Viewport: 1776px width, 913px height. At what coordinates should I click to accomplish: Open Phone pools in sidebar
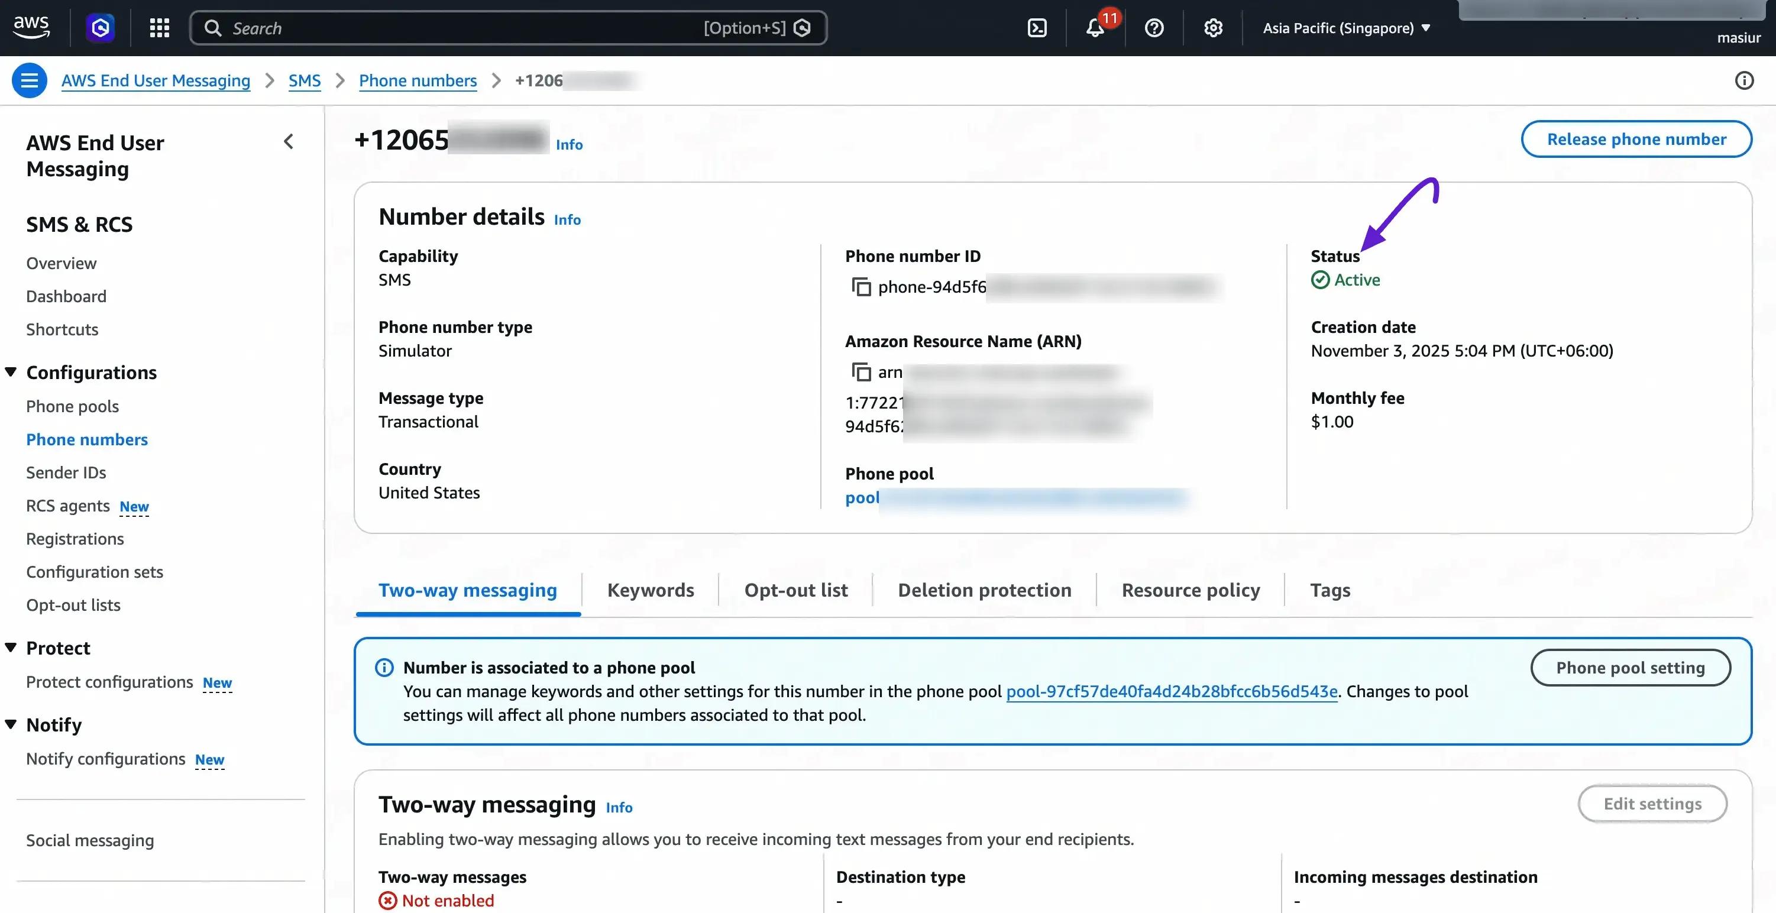pyautogui.click(x=72, y=406)
